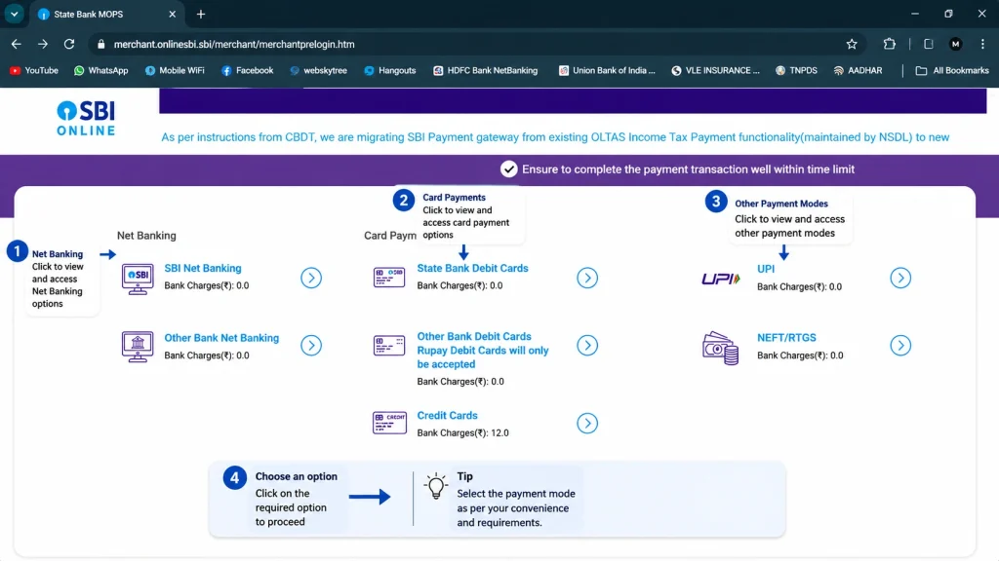Select Other Bank Net Banking link
The width and height of the screenshot is (999, 561).
221,338
